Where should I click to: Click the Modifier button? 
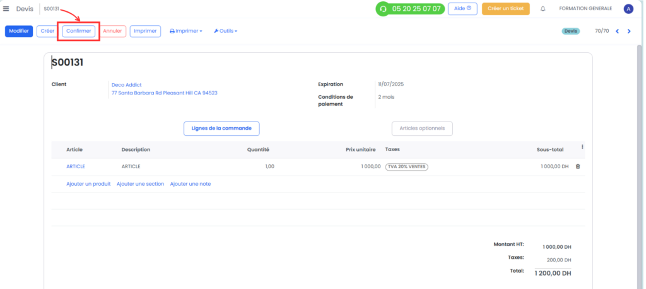point(19,31)
